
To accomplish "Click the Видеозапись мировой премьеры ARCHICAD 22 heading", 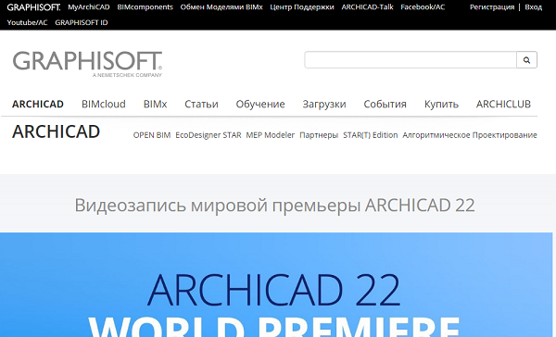I will [275, 206].
